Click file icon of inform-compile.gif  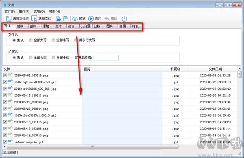tap(10, 142)
